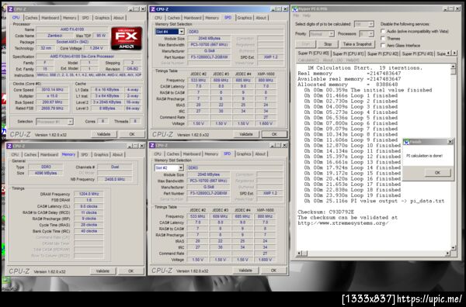Click the Checksum: C93D792E line
The image size is (466, 307).
tap(326, 212)
